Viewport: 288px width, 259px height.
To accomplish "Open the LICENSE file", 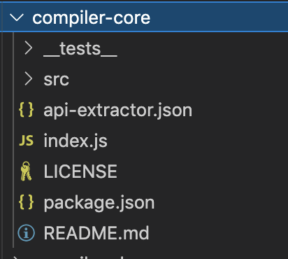I will coord(80,171).
